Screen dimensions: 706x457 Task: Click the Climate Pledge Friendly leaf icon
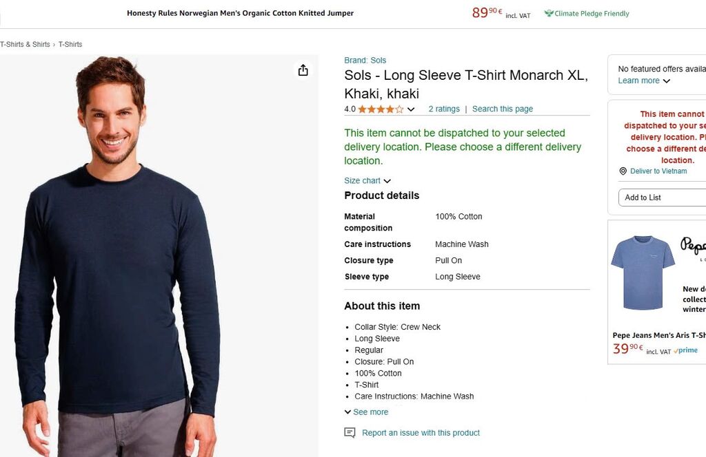pyautogui.click(x=549, y=13)
